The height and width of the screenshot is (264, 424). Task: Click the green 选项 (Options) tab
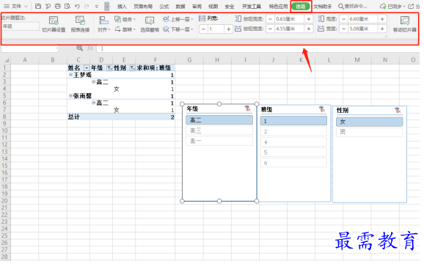pos(301,7)
